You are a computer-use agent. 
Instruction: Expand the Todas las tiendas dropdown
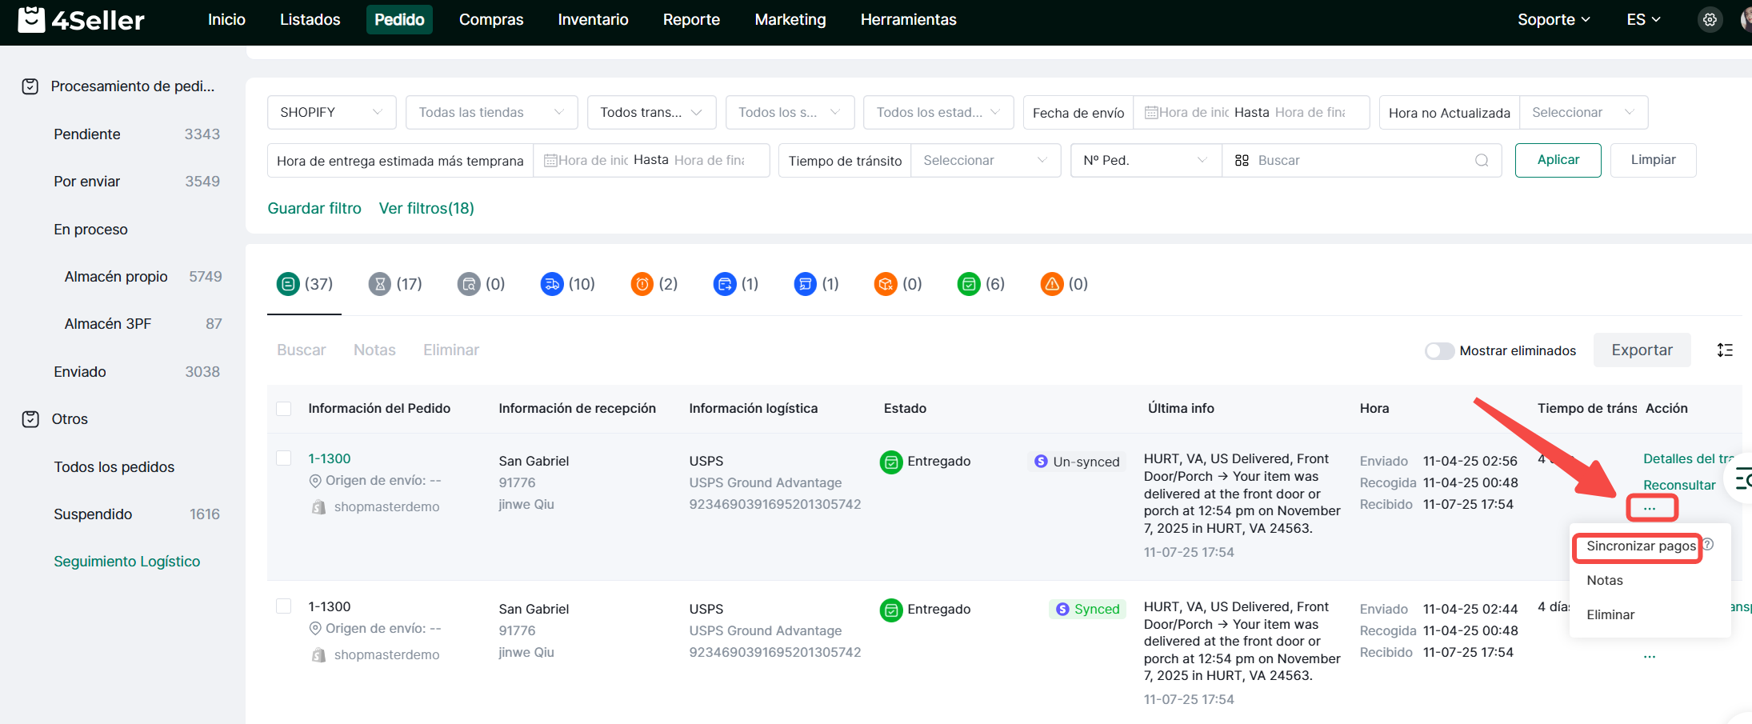pos(491,113)
